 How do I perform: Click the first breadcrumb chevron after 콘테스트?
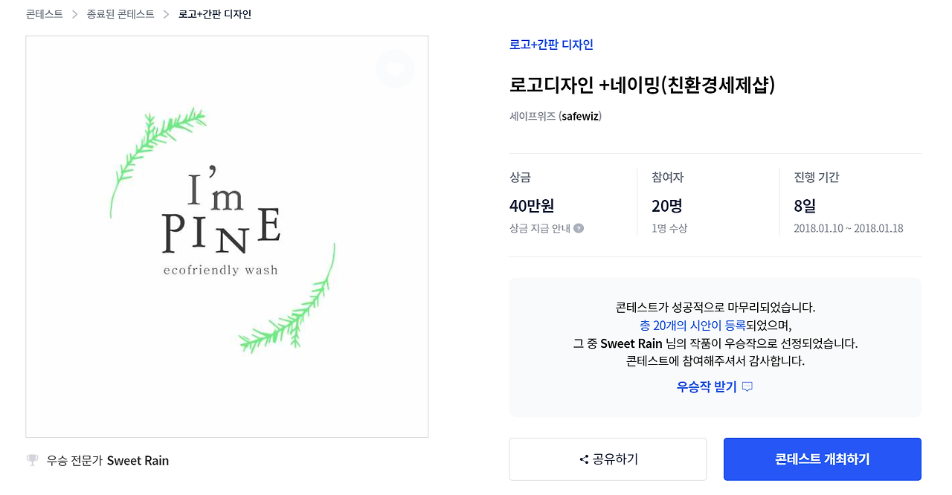click(74, 14)
